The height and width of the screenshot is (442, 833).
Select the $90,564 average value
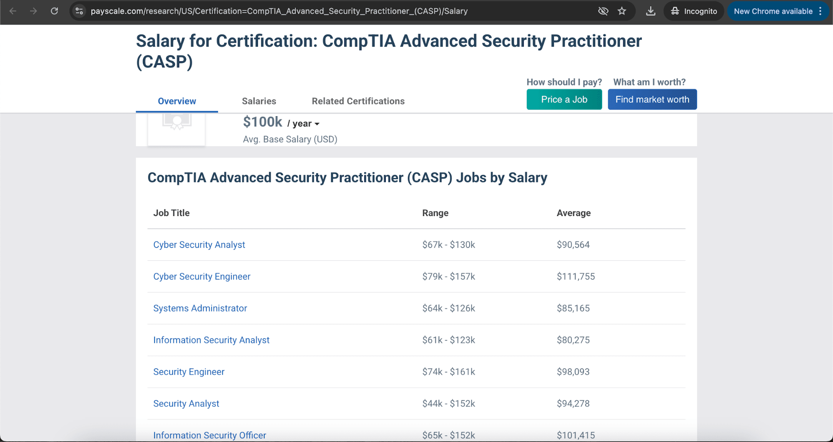pyautogui.click(x=573, y=245)
